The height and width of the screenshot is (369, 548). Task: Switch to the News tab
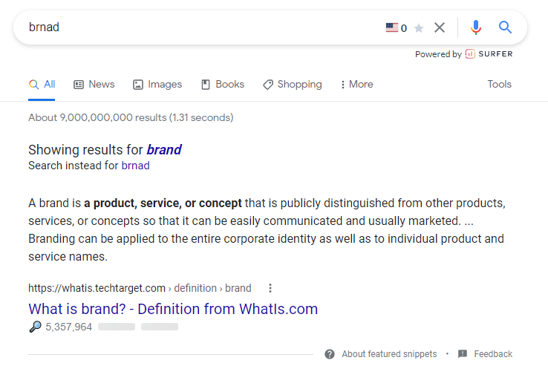tap(94, 84)
